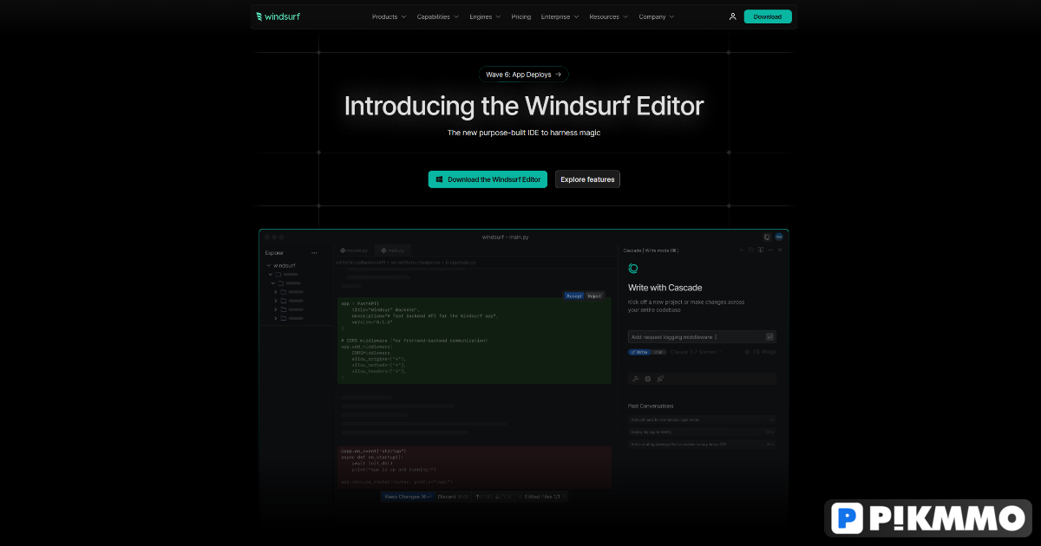Open the Products dropdown menu
This screenshot has height=546, width=1041.
(389, 16)
